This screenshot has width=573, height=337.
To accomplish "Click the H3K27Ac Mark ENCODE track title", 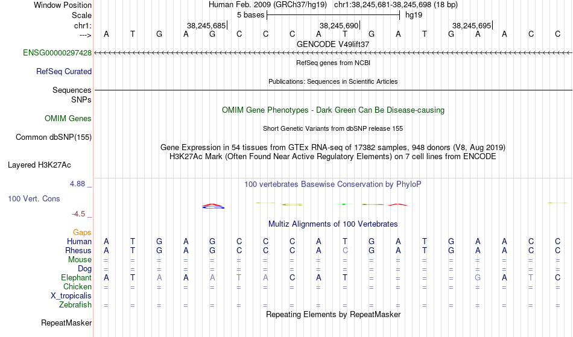I will tap(333, 157).
